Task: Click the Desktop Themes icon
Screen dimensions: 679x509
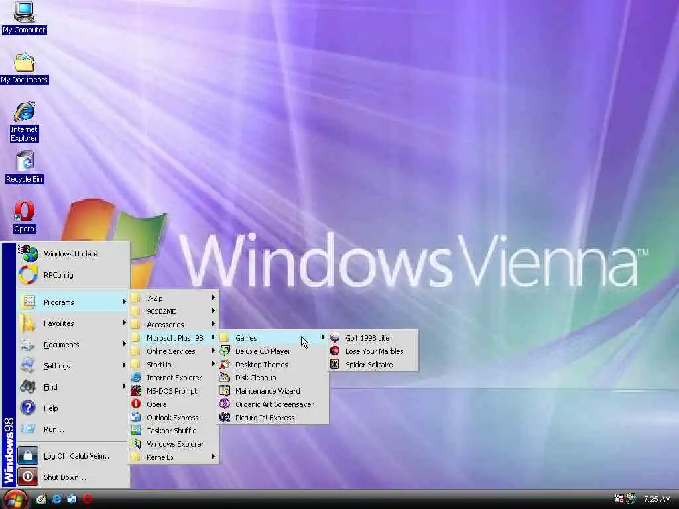Action: pos(225,365)
